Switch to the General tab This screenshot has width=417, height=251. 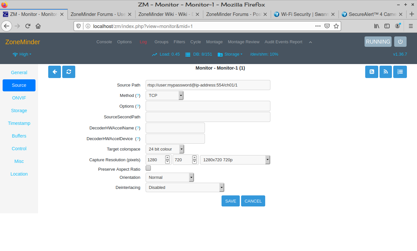[x=19, y=73]
